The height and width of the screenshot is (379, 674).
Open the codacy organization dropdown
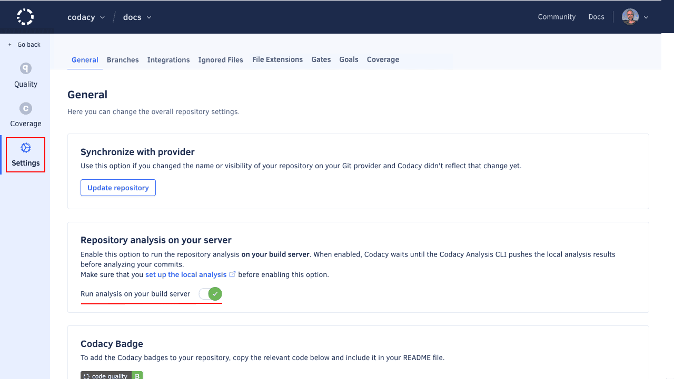click(86, 17)
